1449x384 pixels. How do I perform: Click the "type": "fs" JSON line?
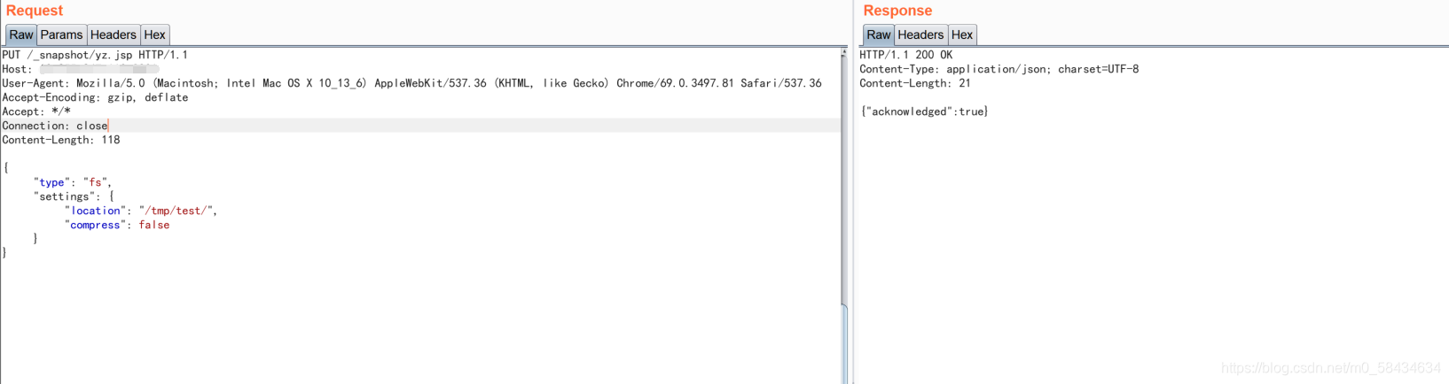(72, 182)
